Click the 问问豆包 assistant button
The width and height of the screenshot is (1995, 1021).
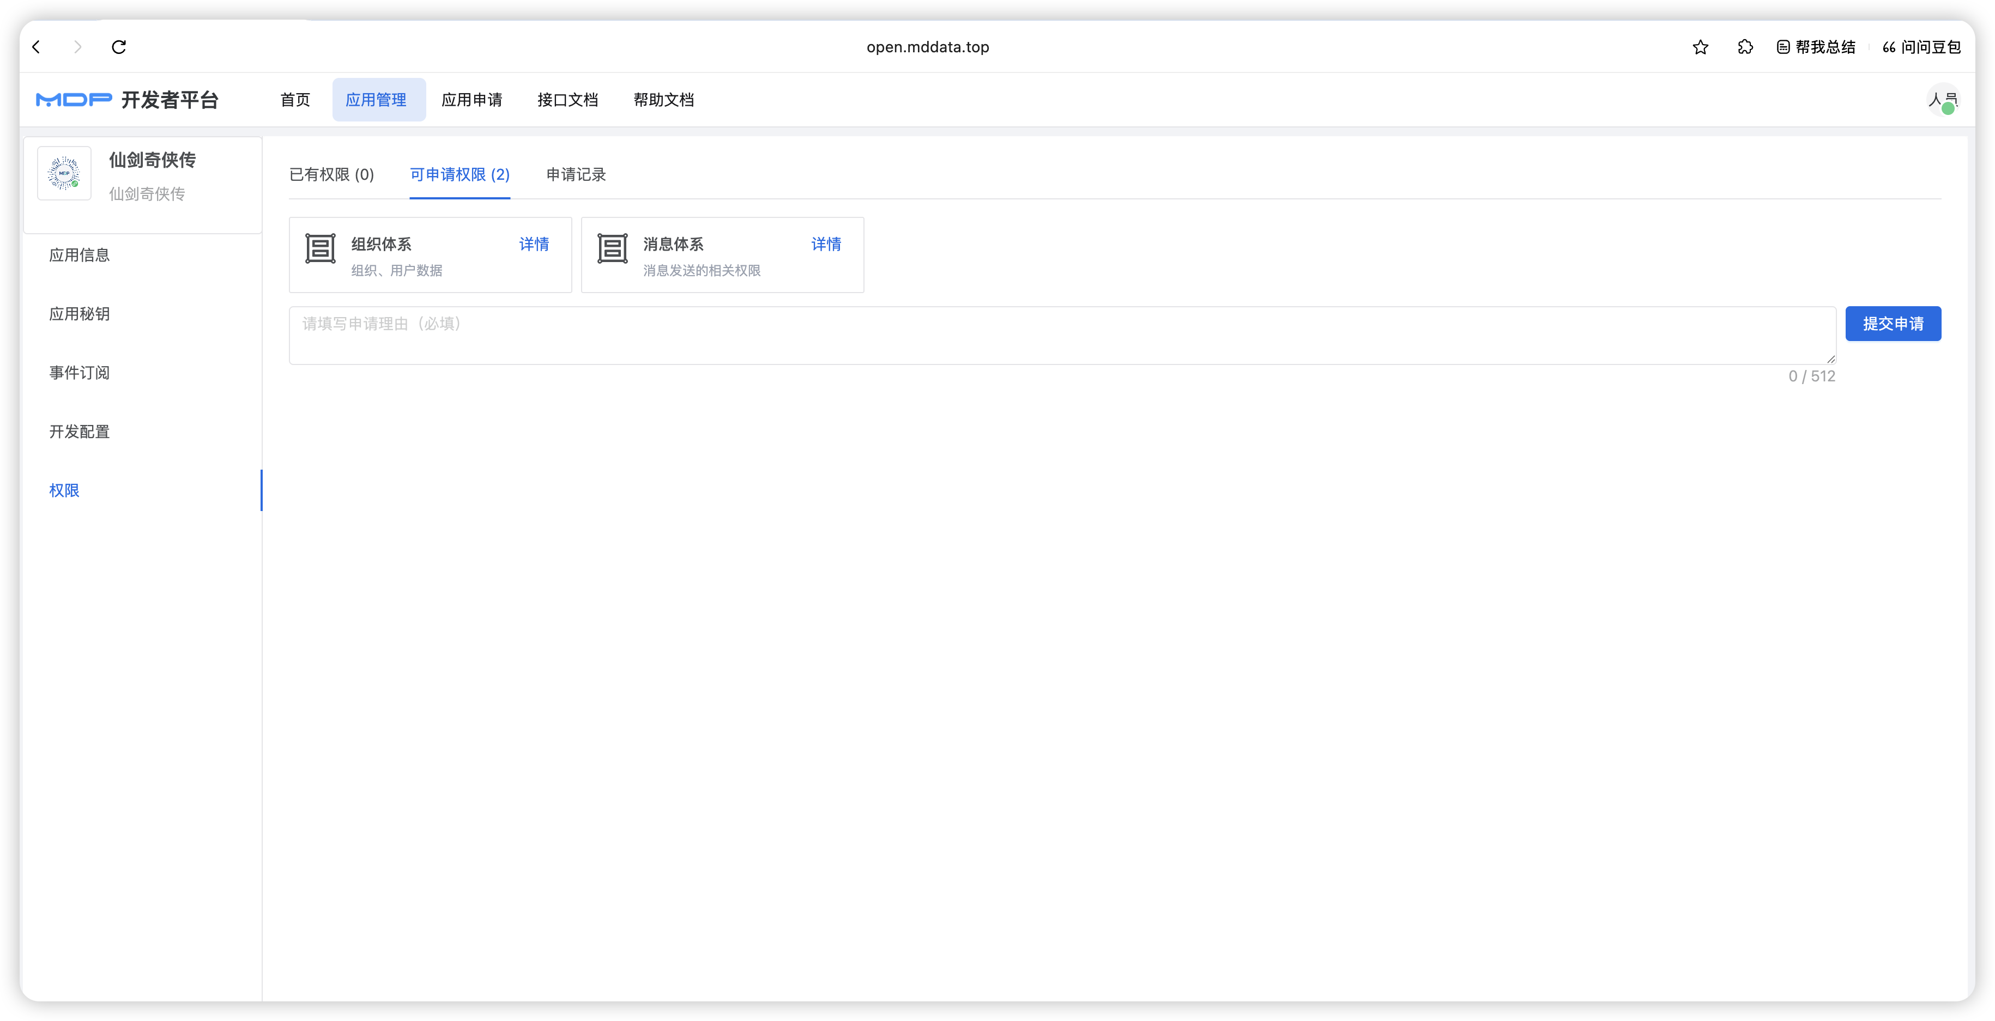point(1921,47)
